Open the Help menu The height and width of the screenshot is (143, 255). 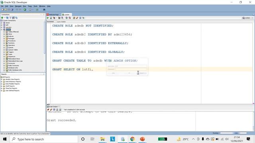(x=49, y=6)
